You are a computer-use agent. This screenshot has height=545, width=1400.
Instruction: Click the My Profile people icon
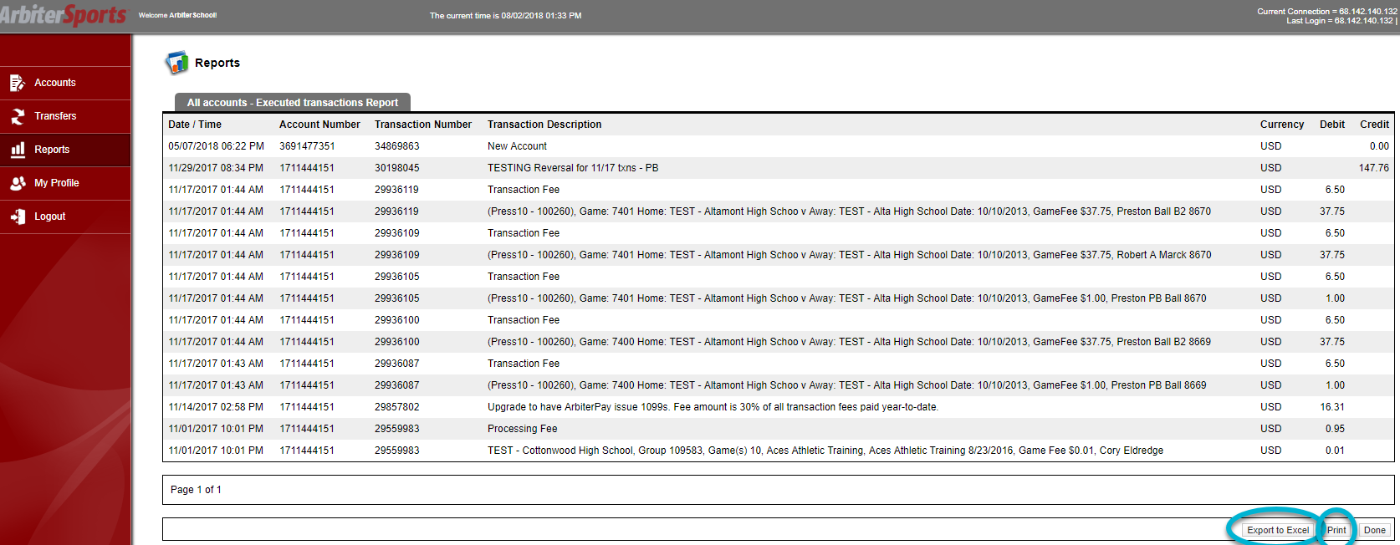point(18,183)
